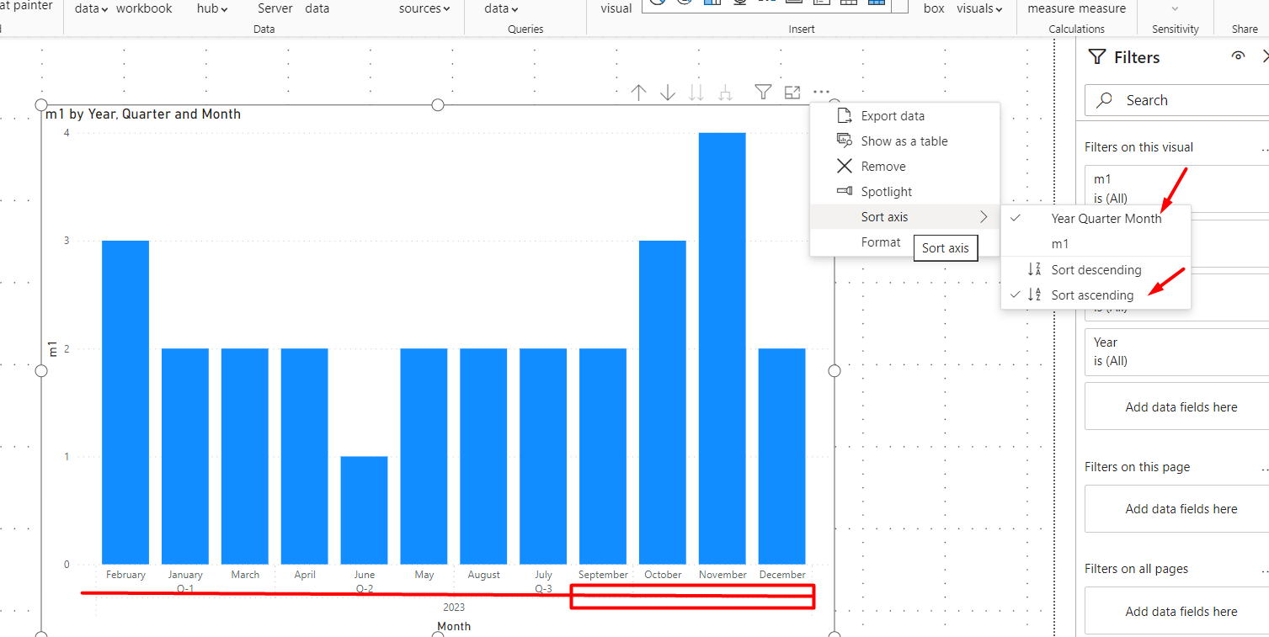The height and width of the screenshot is (637, 1269).
Task: Click the 2023 year axis label
Action: (453, 608)
